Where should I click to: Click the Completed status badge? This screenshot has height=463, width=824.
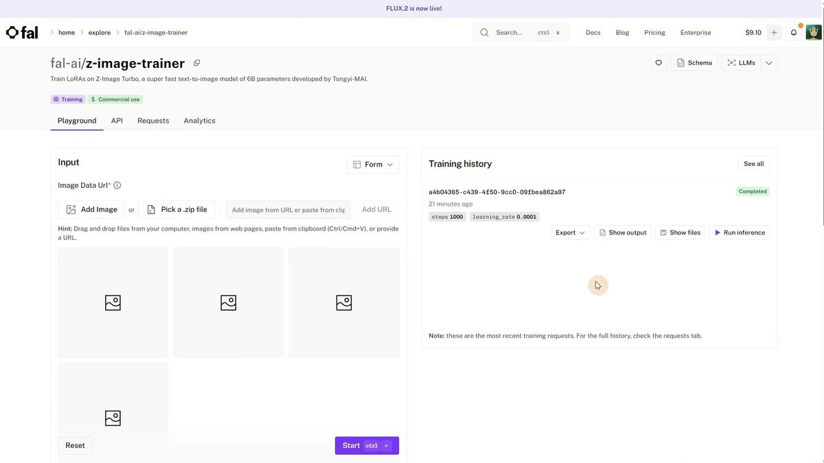(x=753, y=191)
